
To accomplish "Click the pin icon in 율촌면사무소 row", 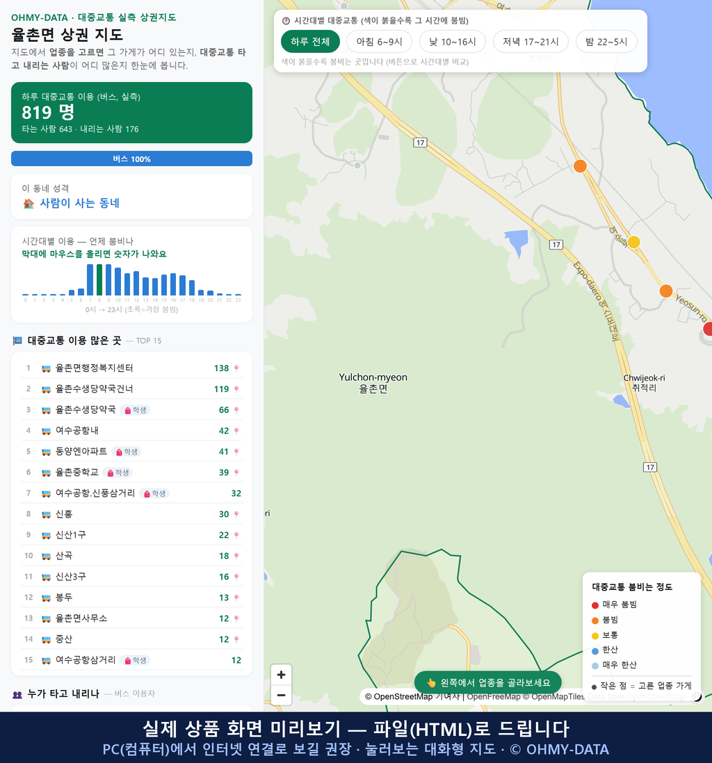I will [x=236, y=618].
